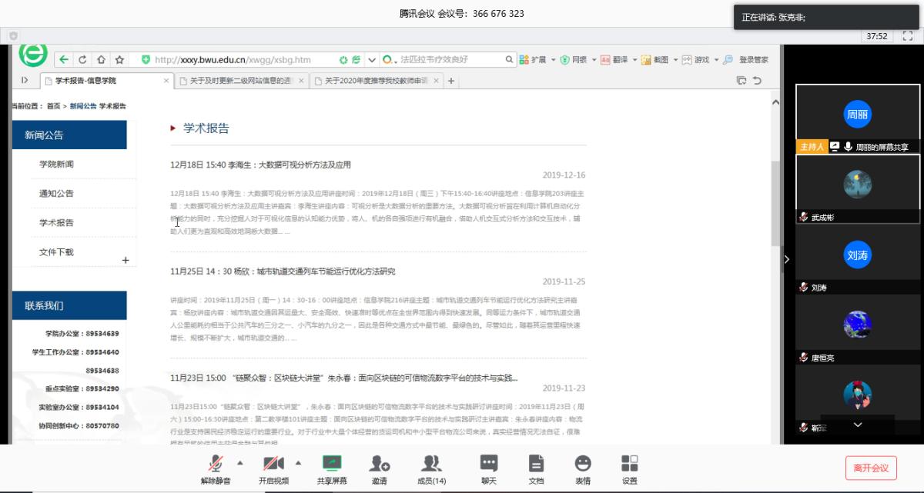This screenshot has height=493, width=924.
Task: Switch to 关于2020年度推荐我校教师申请 tab
Action: click(x=376, y=81)
